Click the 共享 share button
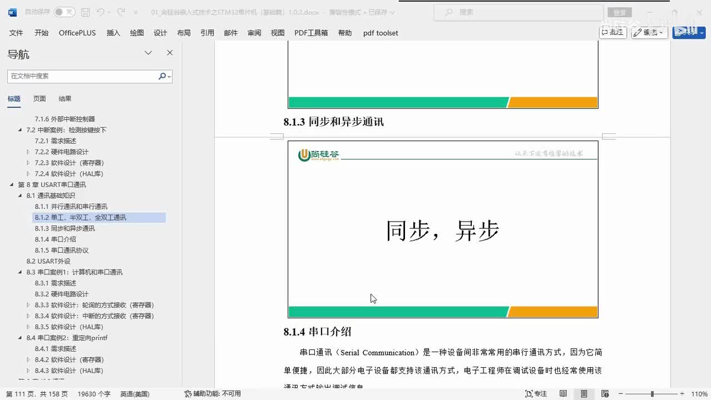The image size is (711, 400). point(689,32)
